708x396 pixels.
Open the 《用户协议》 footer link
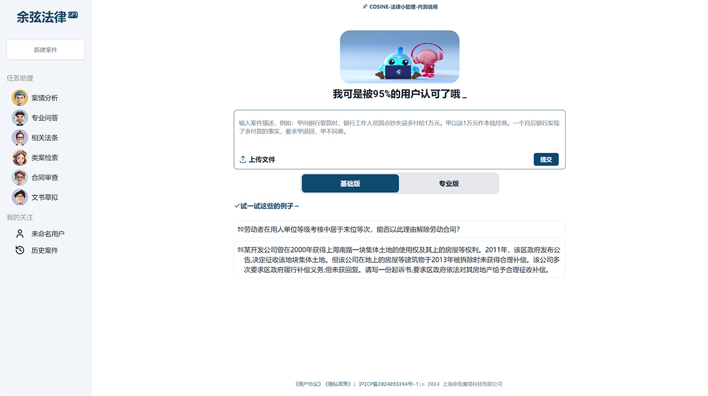[x=309, y=383]
